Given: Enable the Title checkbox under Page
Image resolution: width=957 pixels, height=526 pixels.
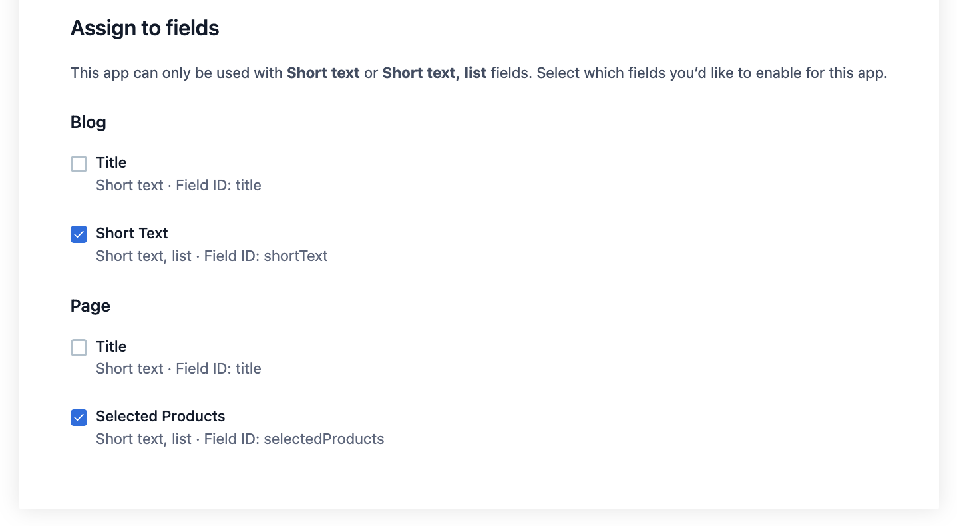Looking at the screenshot, I should 79,348.
